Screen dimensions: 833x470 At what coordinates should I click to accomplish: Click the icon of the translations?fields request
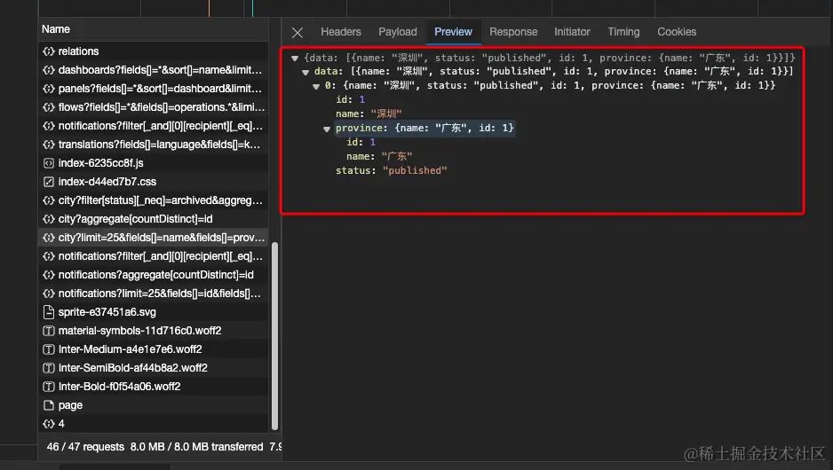tap(48, 145)
